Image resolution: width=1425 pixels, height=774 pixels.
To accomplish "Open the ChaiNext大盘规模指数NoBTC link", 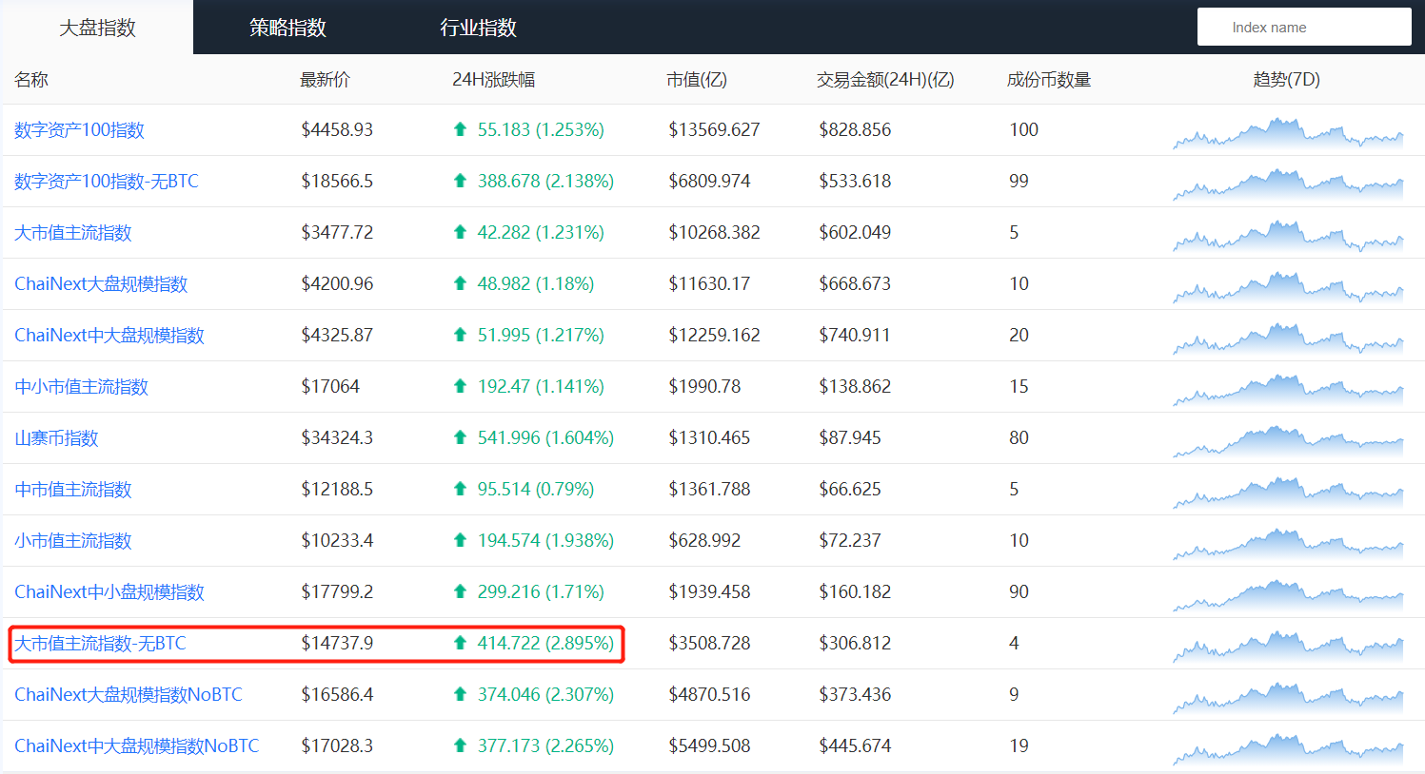I will coord(129,695).
